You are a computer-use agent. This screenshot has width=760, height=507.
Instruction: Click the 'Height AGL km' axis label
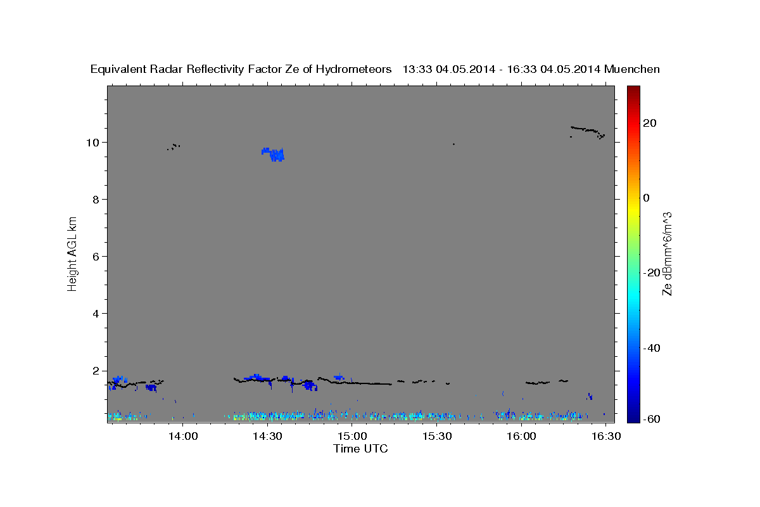pyautogui.click(x=72, y=253)
